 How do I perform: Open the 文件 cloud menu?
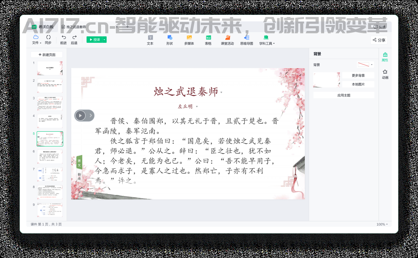[x=36, y=39]
